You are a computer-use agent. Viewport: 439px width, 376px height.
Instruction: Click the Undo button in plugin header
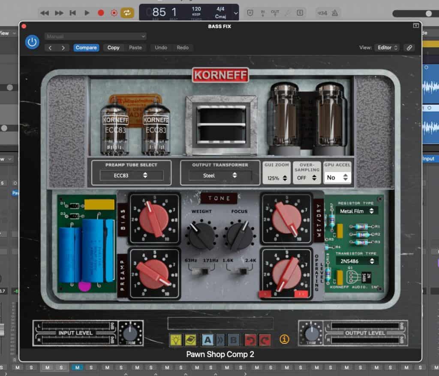161,48
